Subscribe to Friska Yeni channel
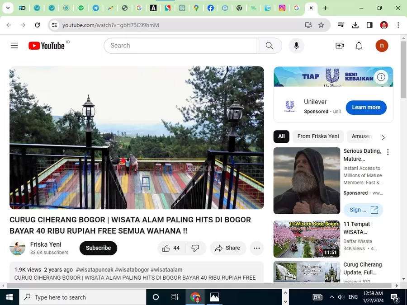Viewport: 407px width, 305px height. tap(98, 248)
